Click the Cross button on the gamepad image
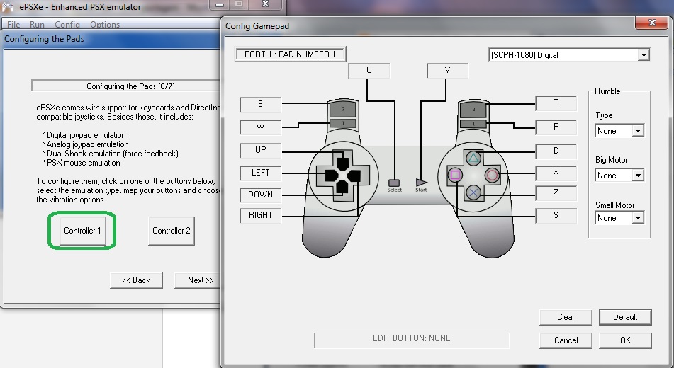Image resolution: width=674 pixels, height=368 pixels. [x=473, y=192]
